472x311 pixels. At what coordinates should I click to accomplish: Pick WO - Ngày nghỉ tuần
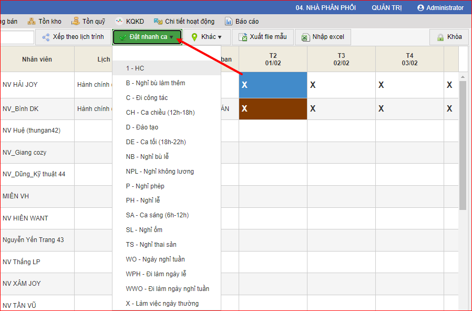(x=167, y=259)
